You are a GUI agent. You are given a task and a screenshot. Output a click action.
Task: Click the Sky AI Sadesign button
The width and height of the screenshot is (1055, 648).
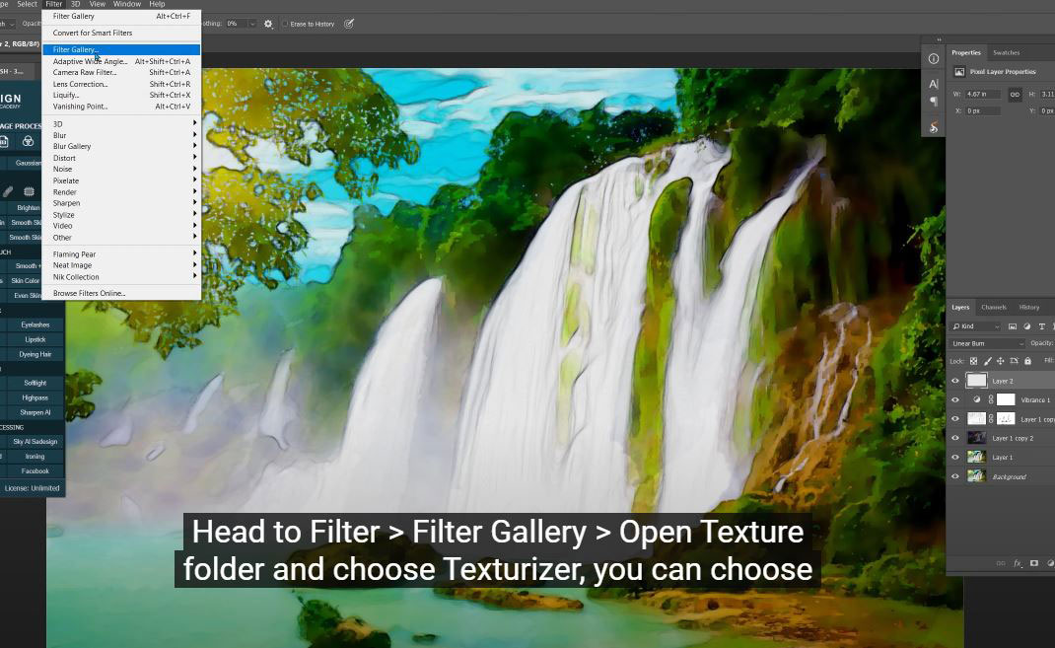pyautogui.click(x=35, y=442)
